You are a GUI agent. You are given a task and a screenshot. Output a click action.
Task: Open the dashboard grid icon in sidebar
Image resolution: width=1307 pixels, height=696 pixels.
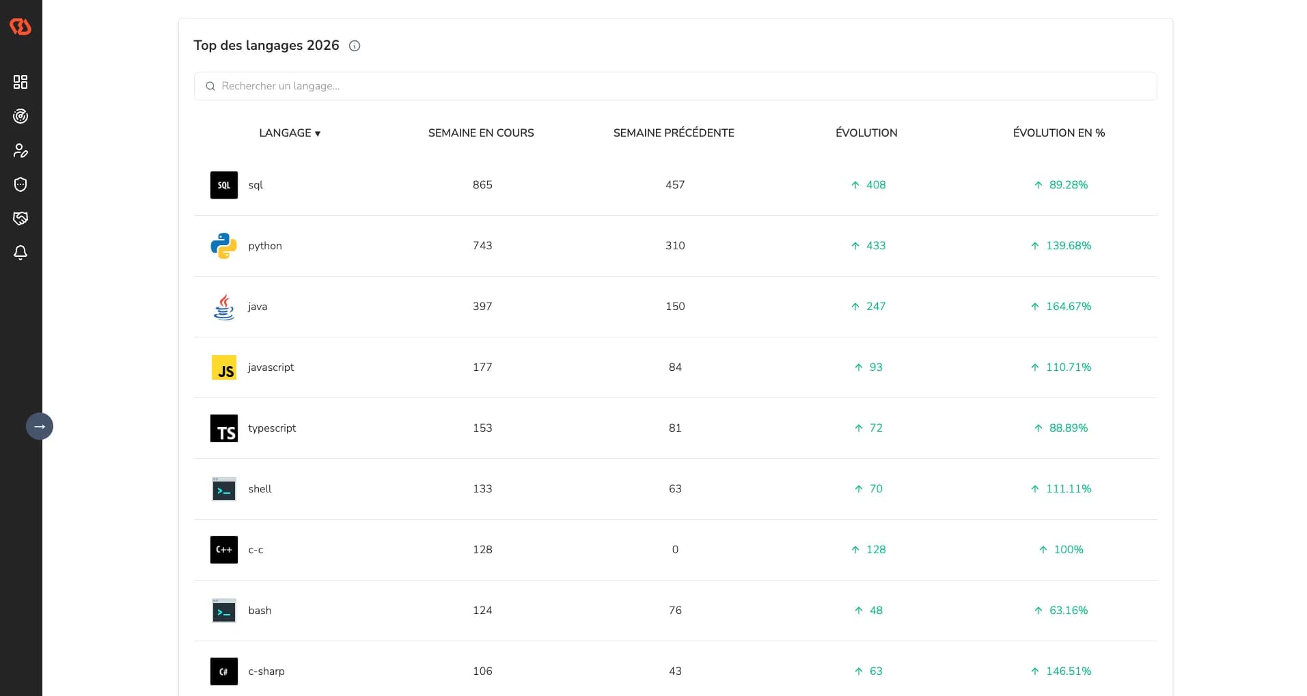coord(20,82)
